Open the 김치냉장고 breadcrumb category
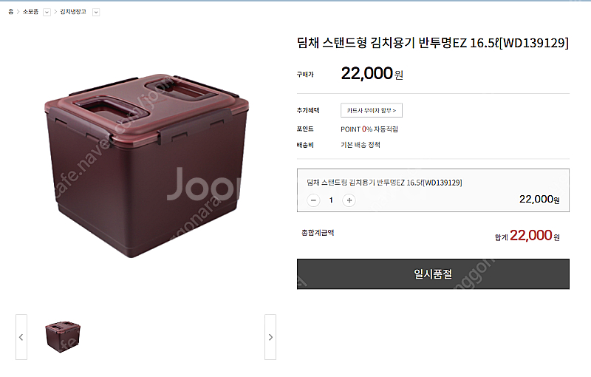Viewport: 591px width, 377px height. pos(73,12)
